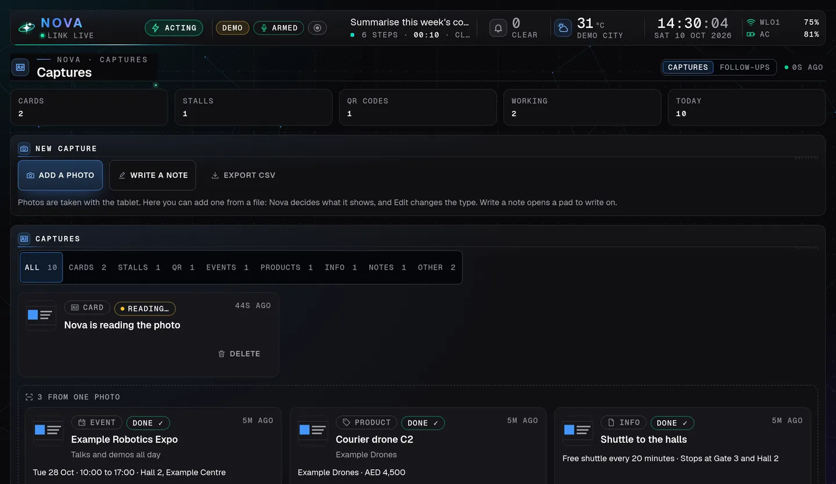Switch to the Follow-ups view
836x484 pixels.
744,67
